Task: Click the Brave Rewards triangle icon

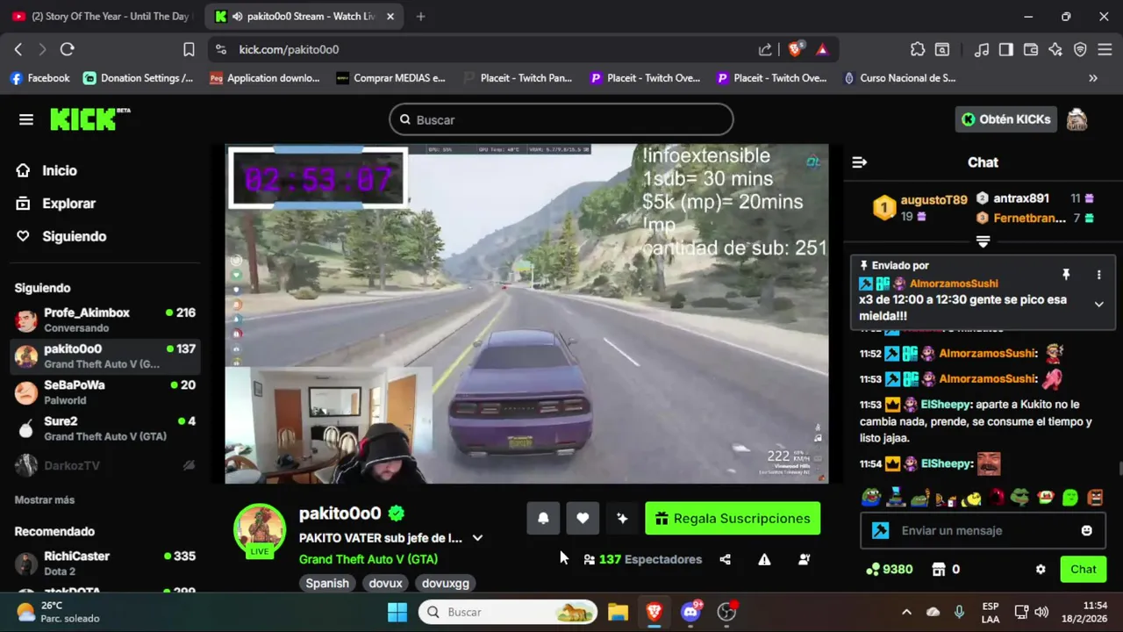Action: (x=822, y=49)
